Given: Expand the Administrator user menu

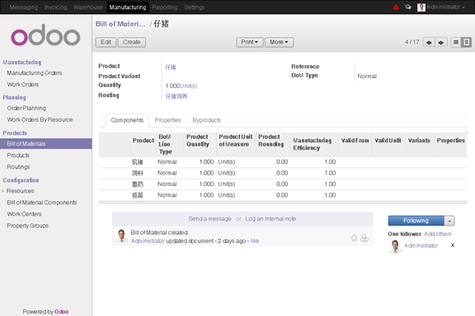Looking at the screenshot, I should pyautogui.click(x=441, y=7).
